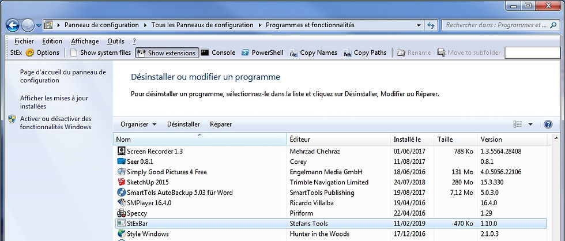Select the Seer 0.8.1 icon
565x241 pixels.
[122, 162]
